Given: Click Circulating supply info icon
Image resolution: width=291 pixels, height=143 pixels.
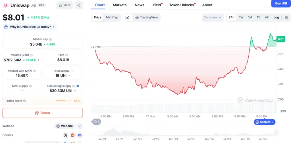Looking at the screenshot, I should point(74,86).
